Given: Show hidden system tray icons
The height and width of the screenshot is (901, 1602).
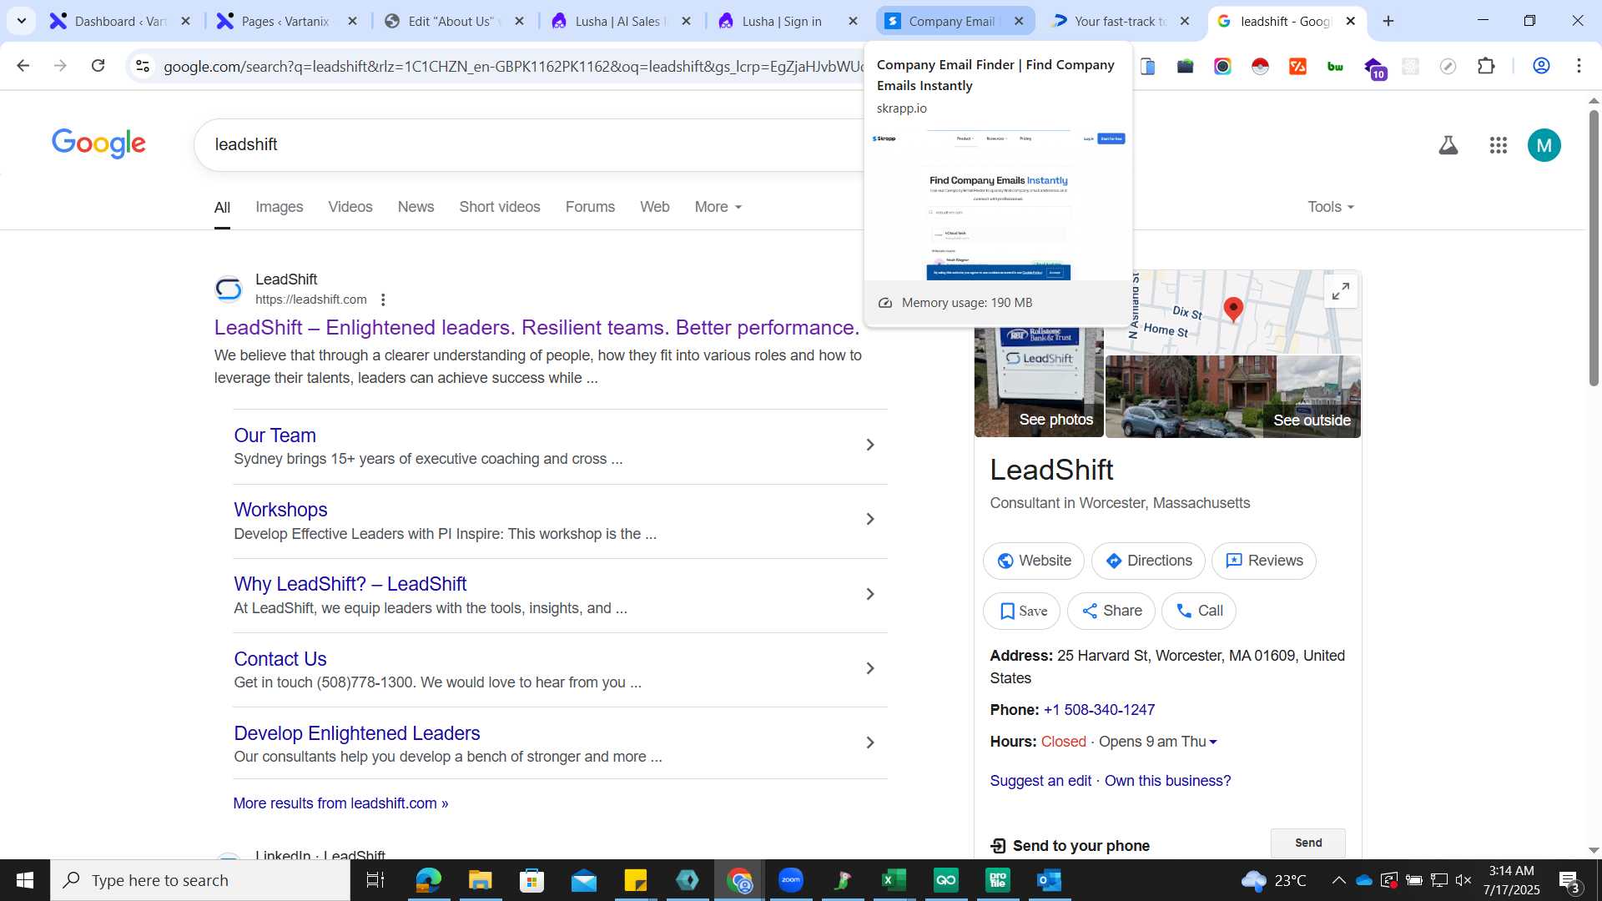Looking at the screenshot, I should [x=1338, y=880].
